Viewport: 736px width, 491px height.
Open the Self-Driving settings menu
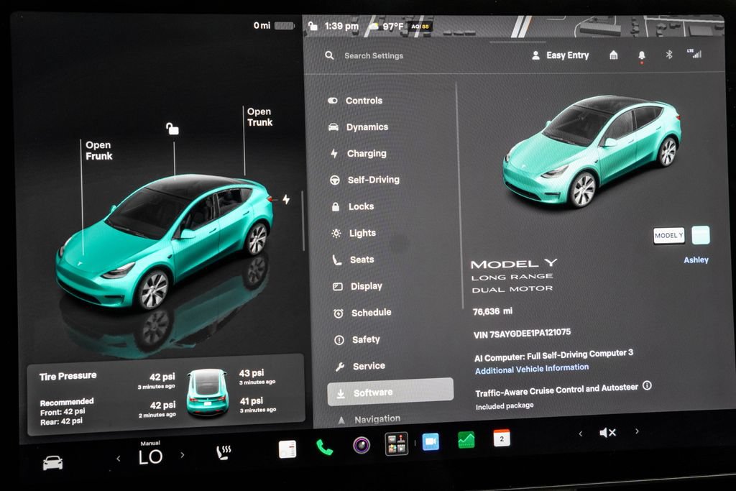pyautogui.click(x=364, y=180)
